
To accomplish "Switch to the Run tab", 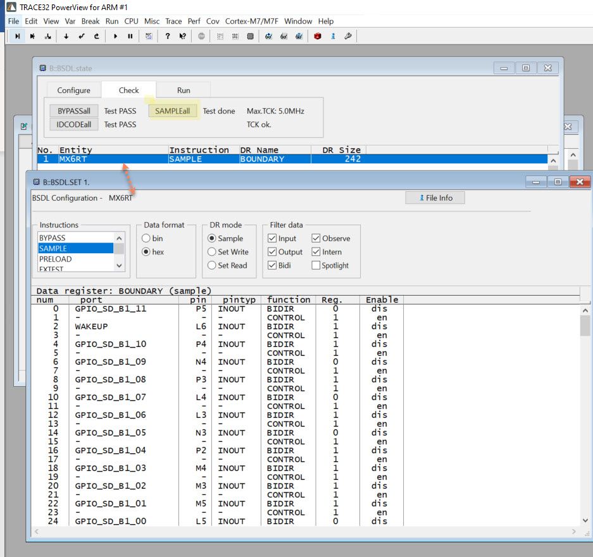I will (184, 90).
